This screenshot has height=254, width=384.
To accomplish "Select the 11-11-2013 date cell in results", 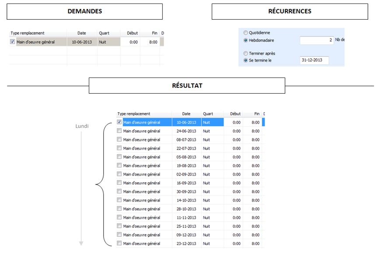I will click(186, 218).
